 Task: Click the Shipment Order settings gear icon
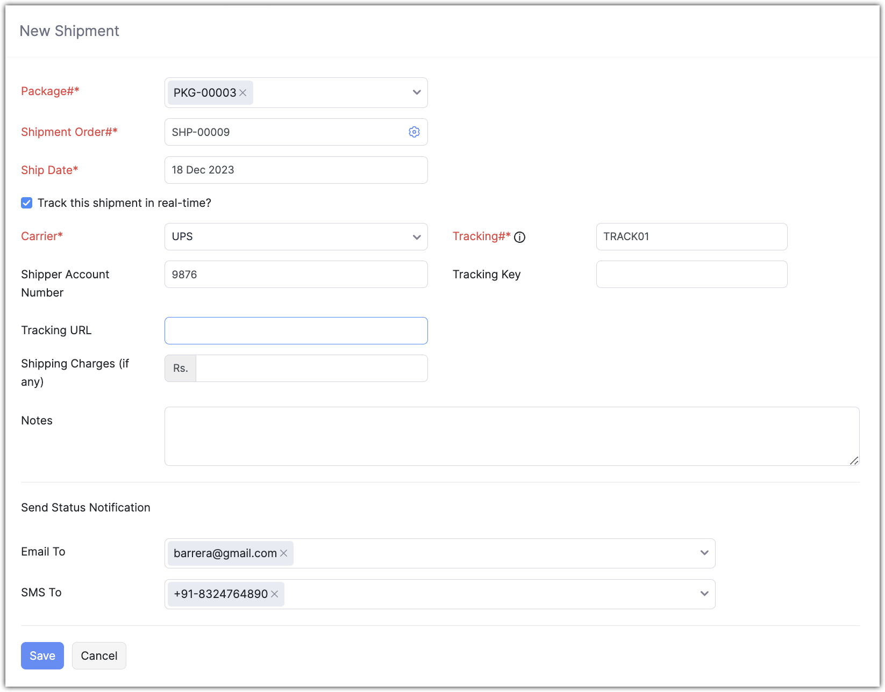[x=414, y=132]
